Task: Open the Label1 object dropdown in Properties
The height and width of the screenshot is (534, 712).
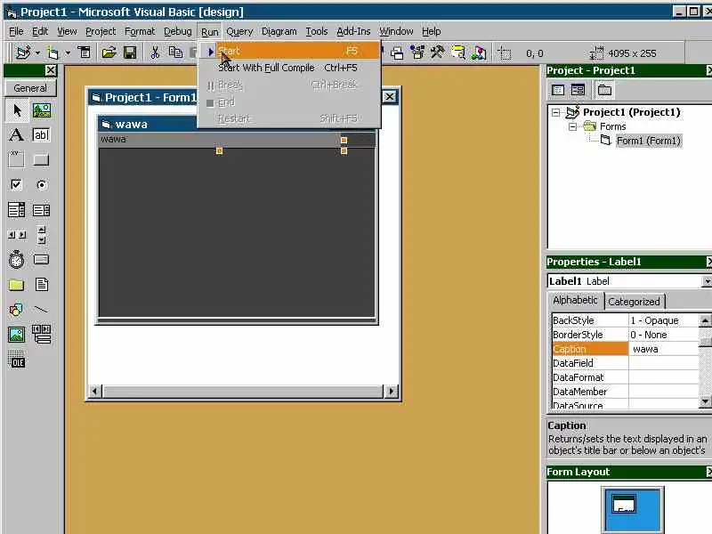Action: click(707, 281)
